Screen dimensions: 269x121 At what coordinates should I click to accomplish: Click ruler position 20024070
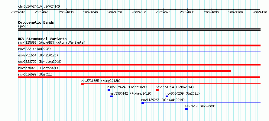click(x=163, y=12)
